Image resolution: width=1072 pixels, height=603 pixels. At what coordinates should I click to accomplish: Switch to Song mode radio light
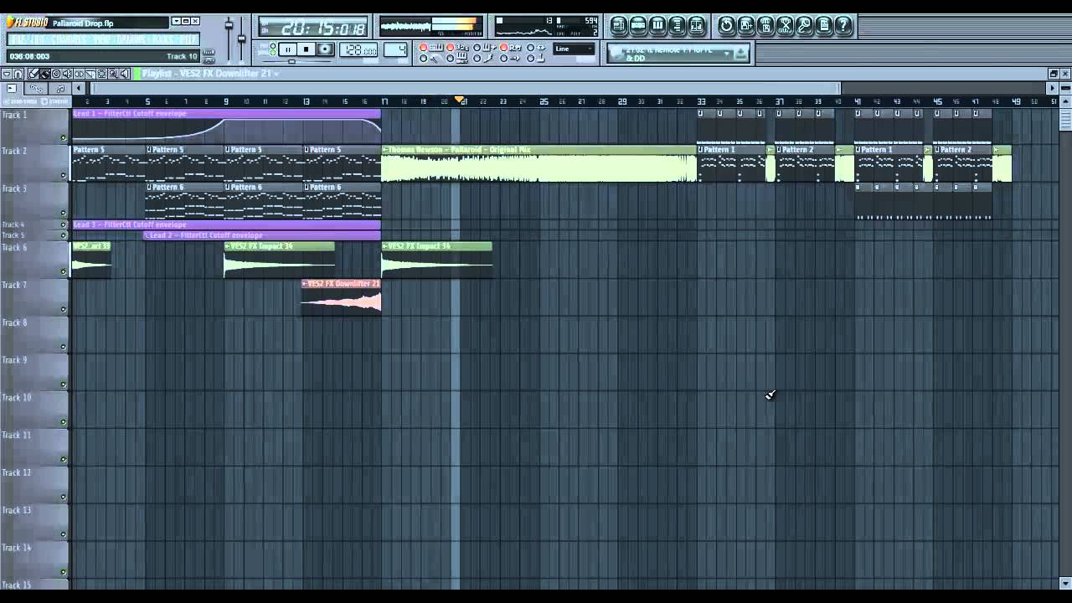click(x=273, y=53)
